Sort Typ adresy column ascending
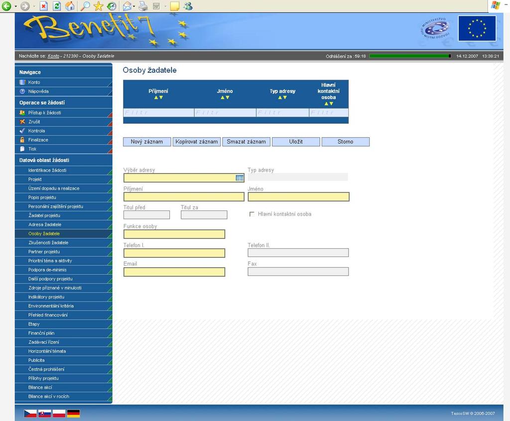This screenshot has width=510, height=421. (x=280, y=97)
